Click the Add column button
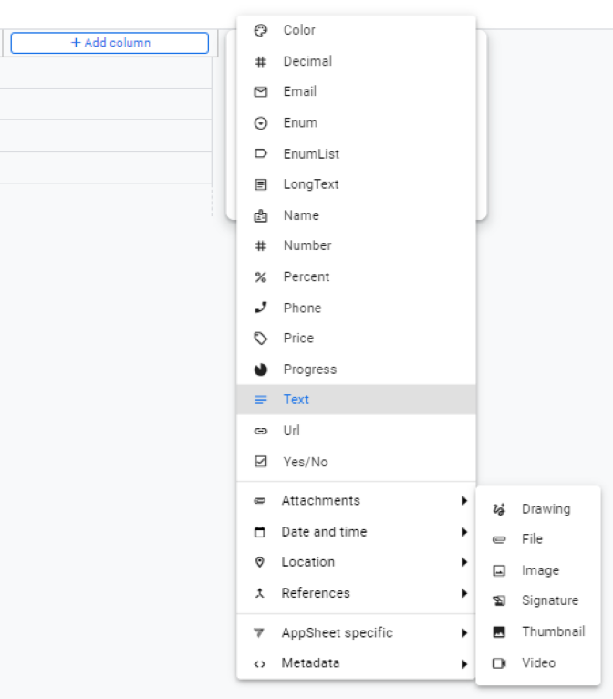613x699 pixels. tap(109, 43)
